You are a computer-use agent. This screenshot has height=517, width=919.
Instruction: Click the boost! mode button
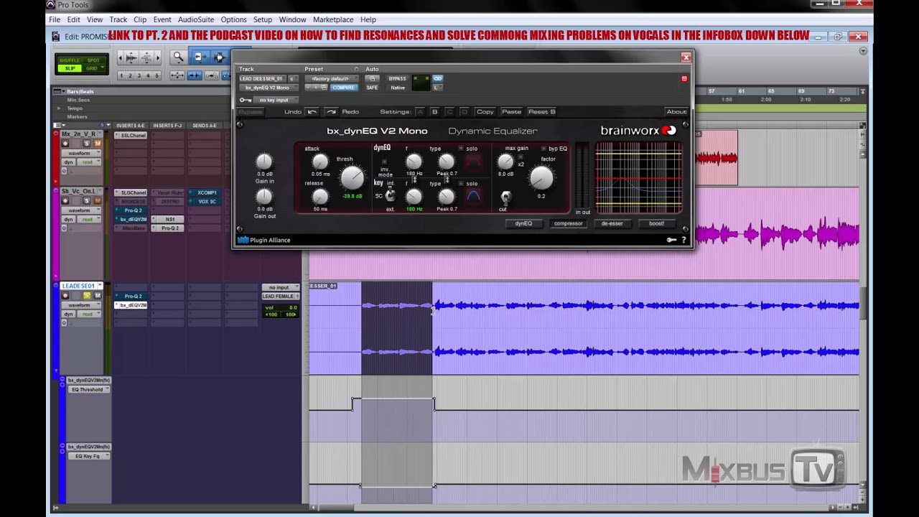click(x=656, y=223)
